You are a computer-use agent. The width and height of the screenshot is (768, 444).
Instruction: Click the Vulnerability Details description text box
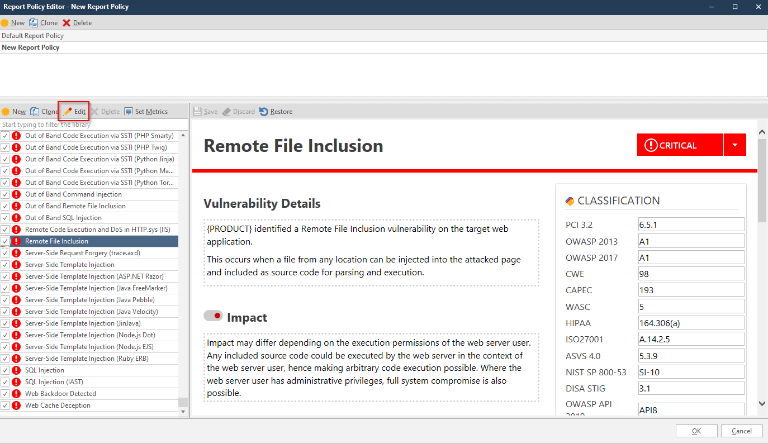(x=372, y=252)
